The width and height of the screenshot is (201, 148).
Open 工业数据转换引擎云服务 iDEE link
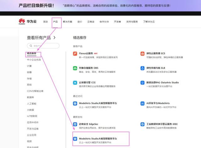pos(162,124)
